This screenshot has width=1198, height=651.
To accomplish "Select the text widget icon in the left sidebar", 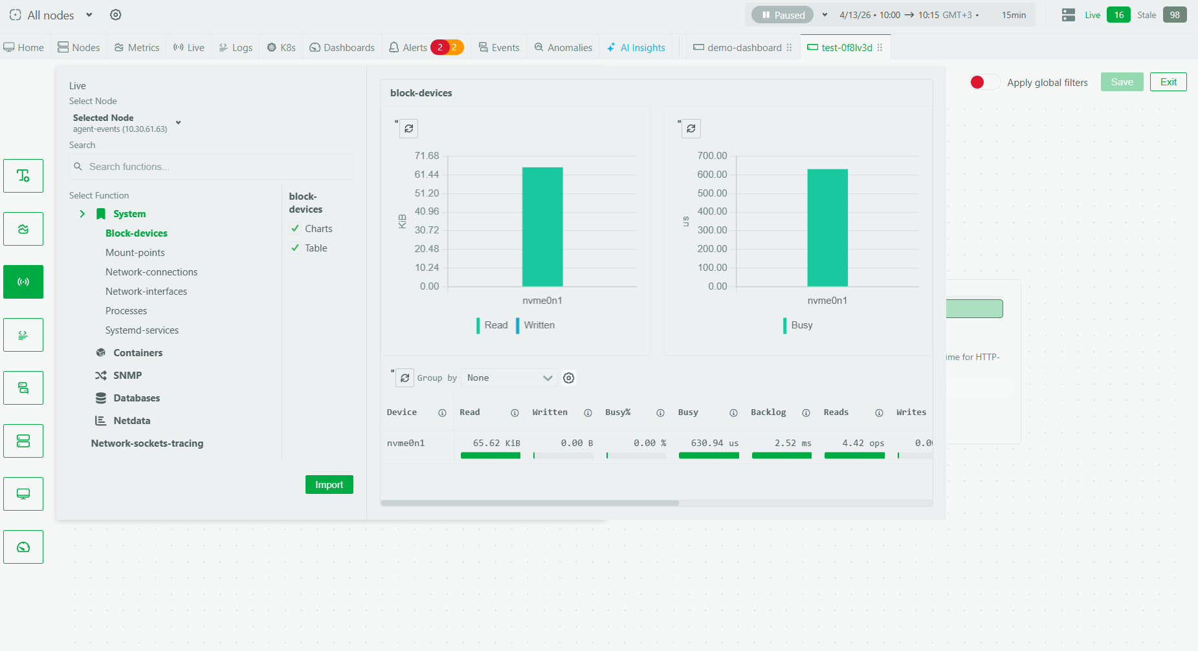I will [23, 175].
